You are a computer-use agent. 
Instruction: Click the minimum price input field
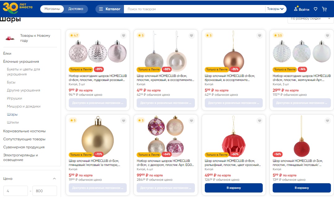tap(15, 191)
